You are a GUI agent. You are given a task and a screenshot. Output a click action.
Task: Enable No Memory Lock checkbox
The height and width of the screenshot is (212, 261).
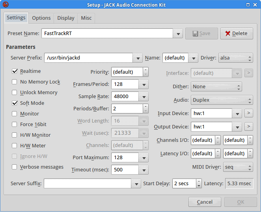coord(15,82)
